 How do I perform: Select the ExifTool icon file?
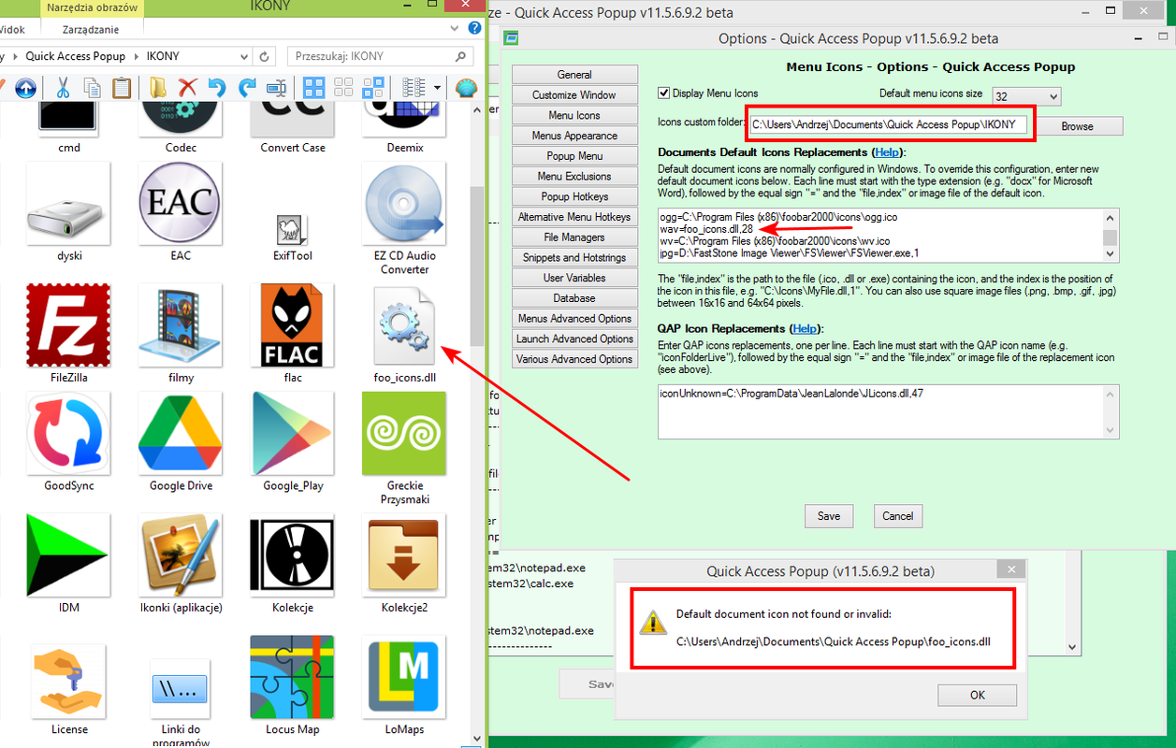[x=293, y=236]
